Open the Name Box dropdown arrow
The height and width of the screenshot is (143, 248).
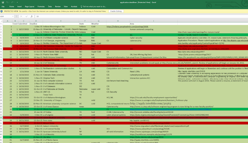tap(13, 16)
